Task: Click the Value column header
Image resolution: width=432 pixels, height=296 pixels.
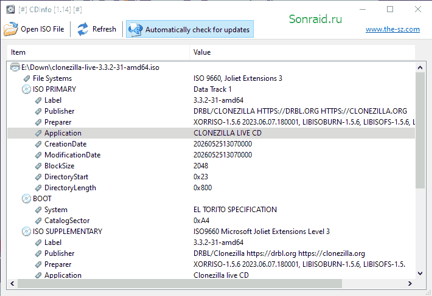Action: pyautogui.click(x=302, y=52)
